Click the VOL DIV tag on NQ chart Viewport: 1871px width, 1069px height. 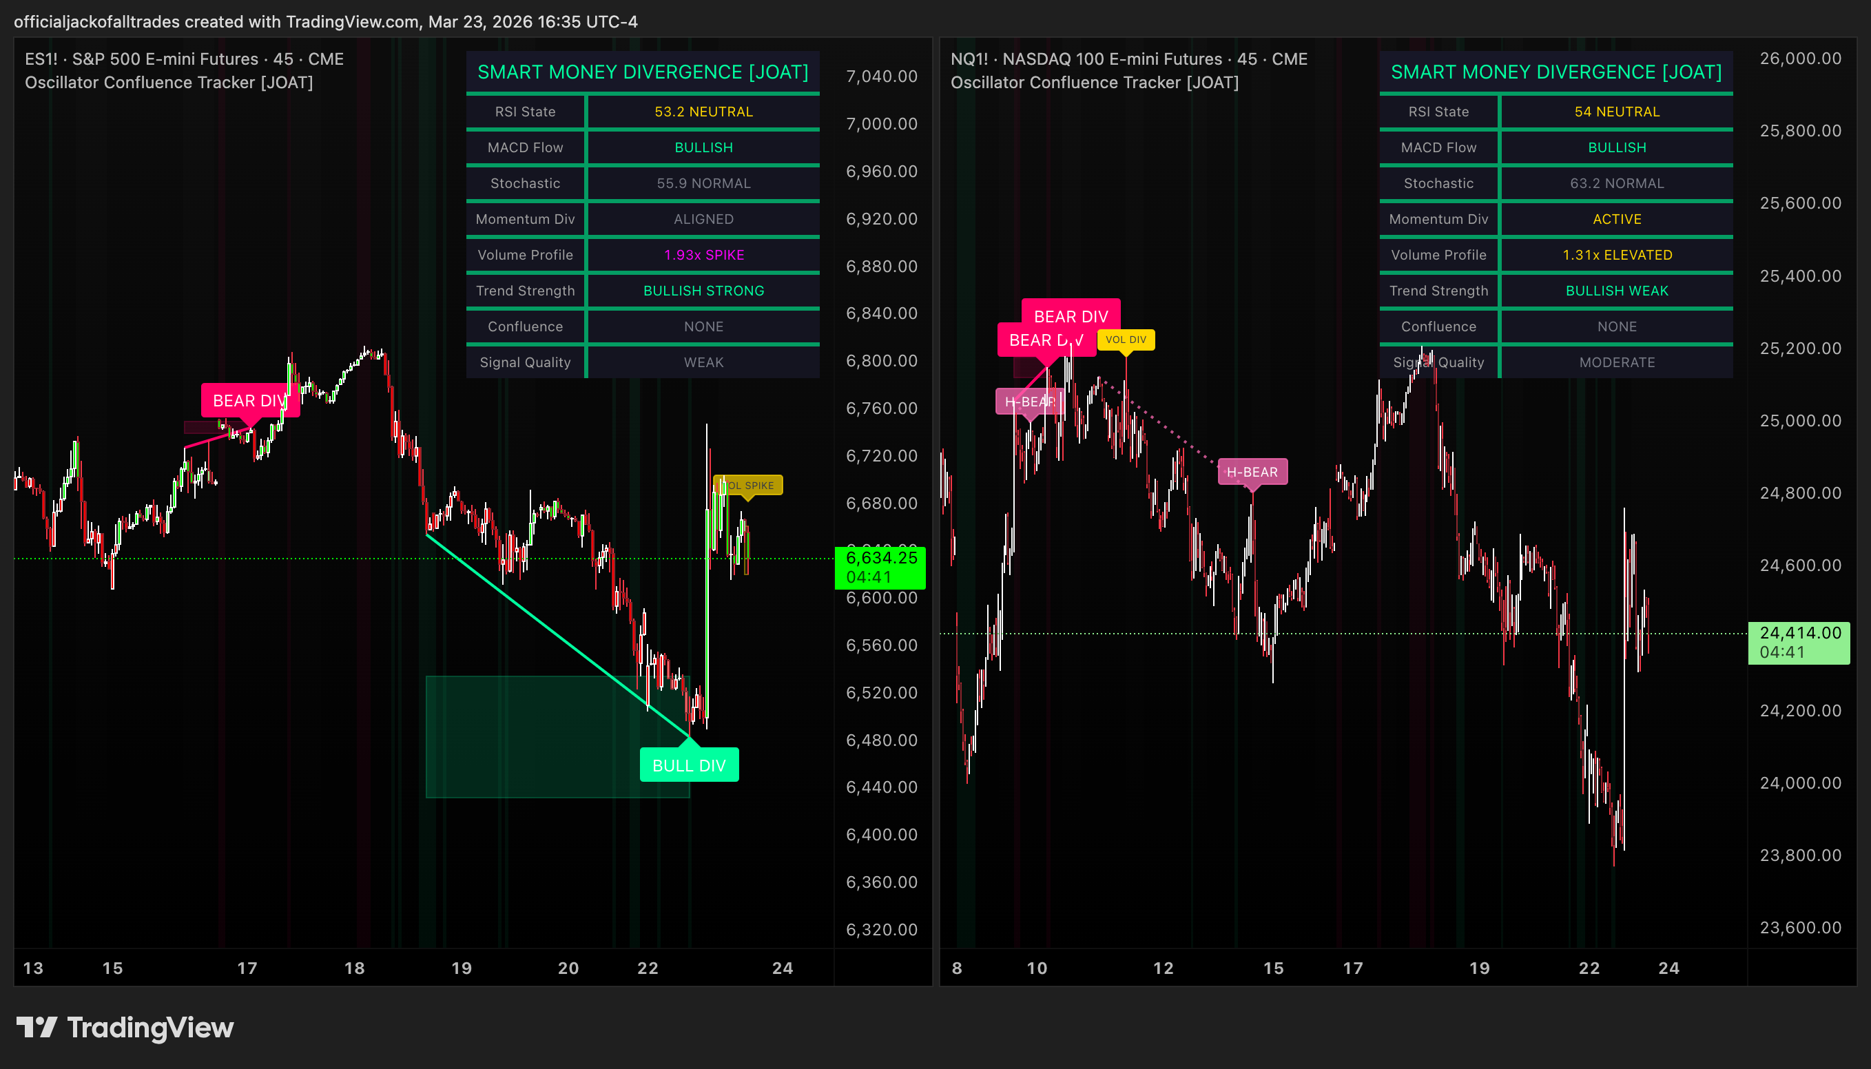pyautogui.click(x=1126, y=339)
